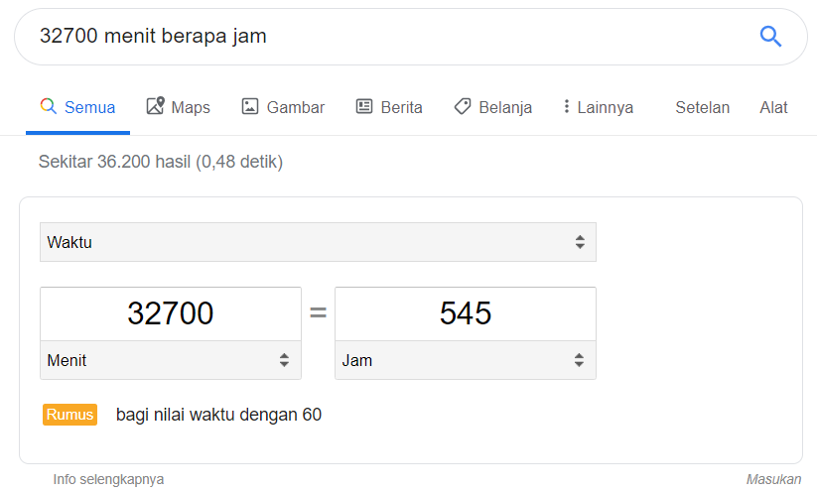The image size is (817, 493).
Task: Open the Jam target unit dropdown
Action: pyautogui.click(x=465, y=360)
